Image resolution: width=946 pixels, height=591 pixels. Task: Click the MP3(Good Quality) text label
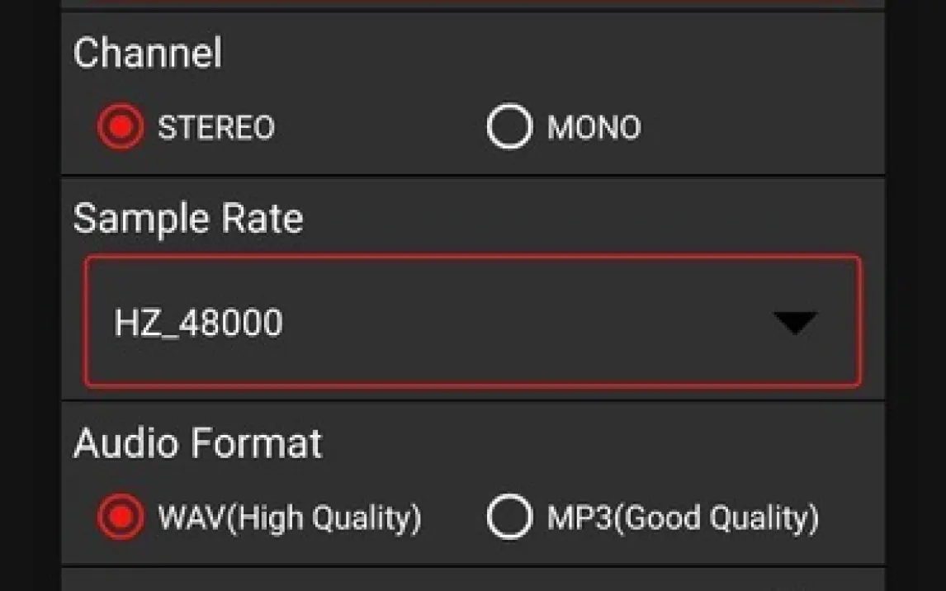pyautogui.click(x=683, y=518)
